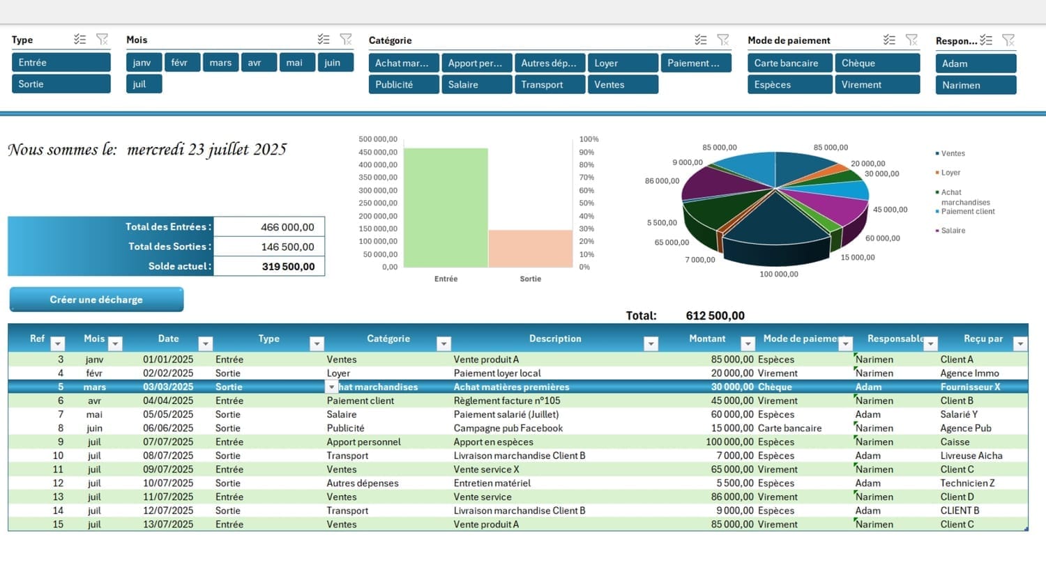Toggle the juil month slicer item

pos(144,84)
